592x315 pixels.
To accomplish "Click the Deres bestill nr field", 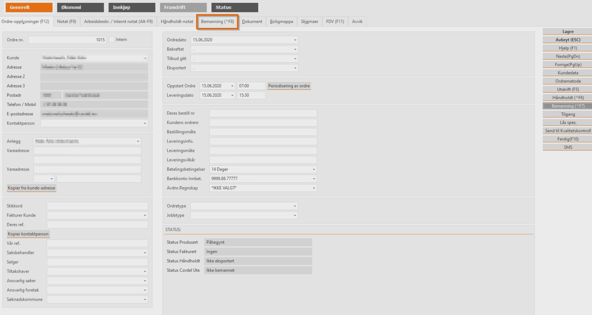I will click(263, 113).
